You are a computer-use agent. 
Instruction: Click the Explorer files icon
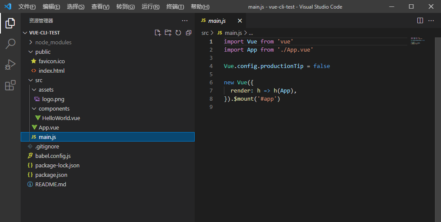[10, 23]
